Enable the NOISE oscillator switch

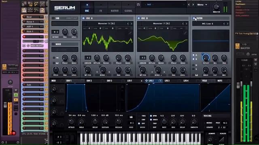pyautogui.click(x=53, y=44)
